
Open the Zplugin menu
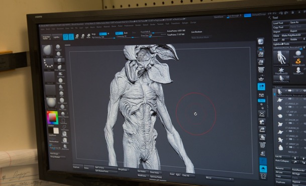pyautogui.click(x=185, y=23)
